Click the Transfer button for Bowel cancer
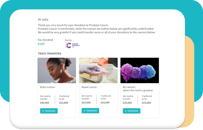This screenshot has width=203, height=130. [90, 111]
